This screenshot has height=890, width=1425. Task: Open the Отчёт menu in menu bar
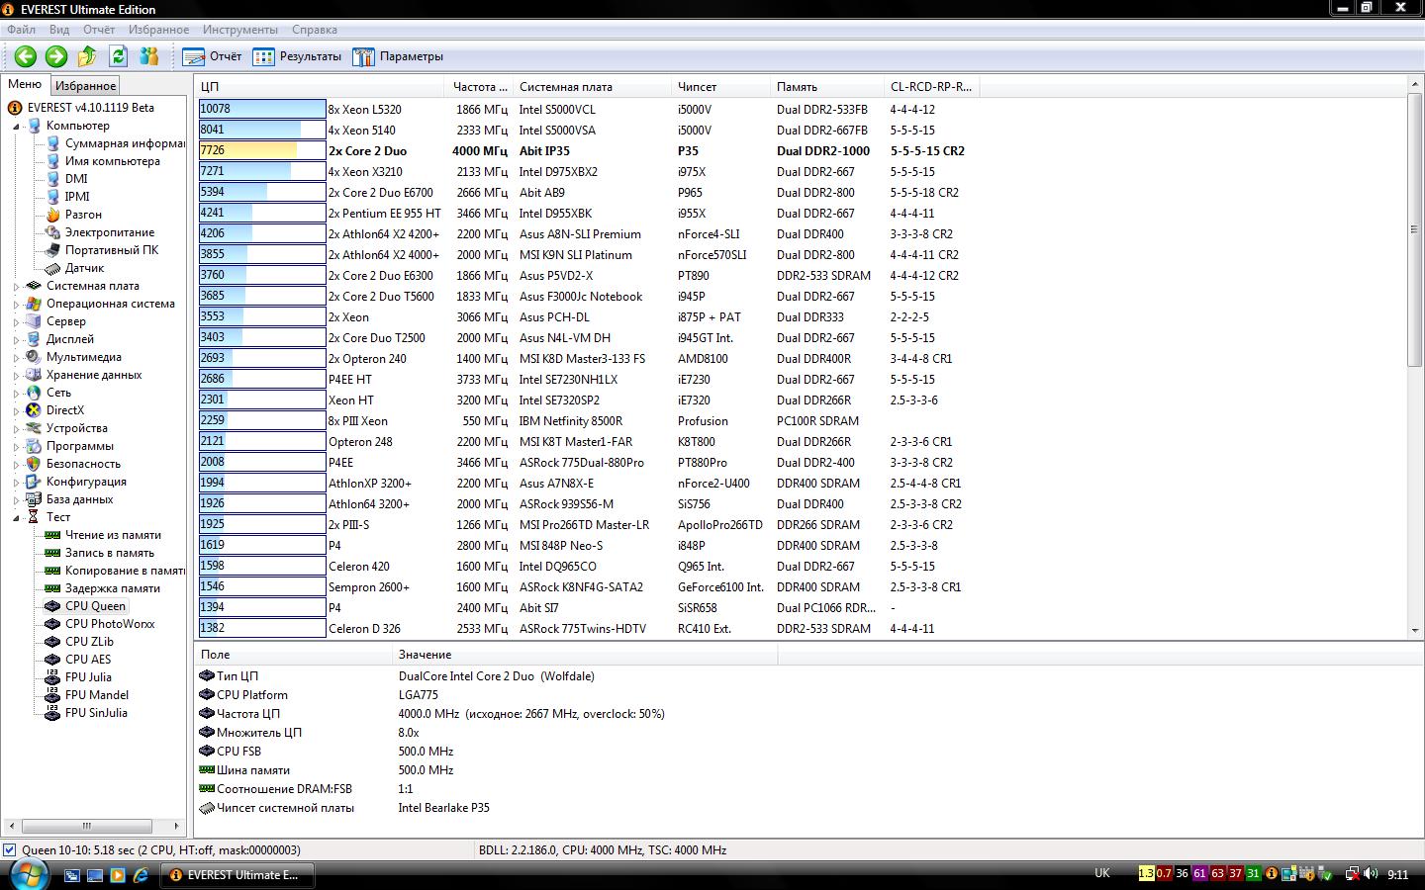99,30
